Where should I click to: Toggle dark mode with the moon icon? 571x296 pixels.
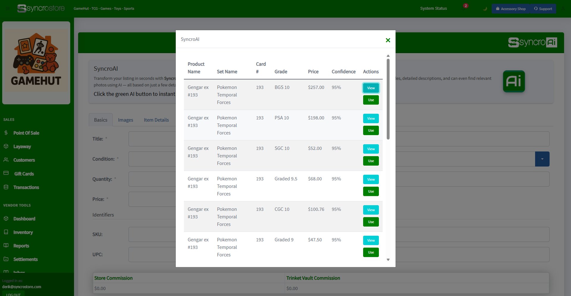pos(485,9)
